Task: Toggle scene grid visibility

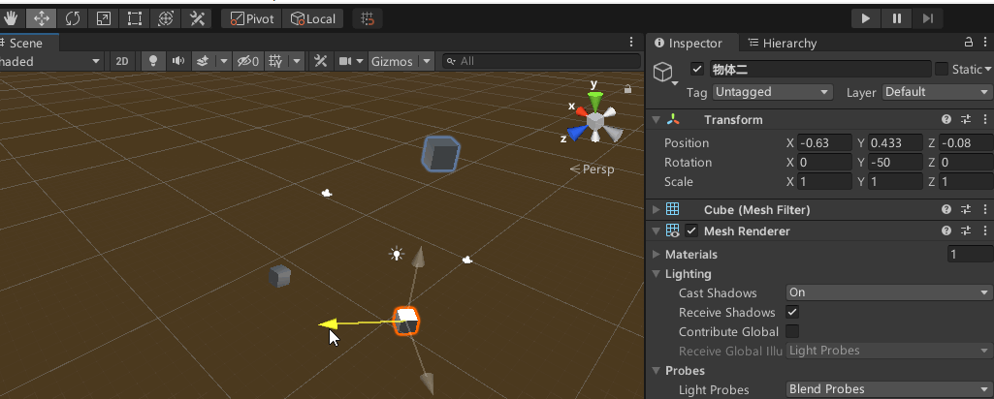Action: click(275, 61)
